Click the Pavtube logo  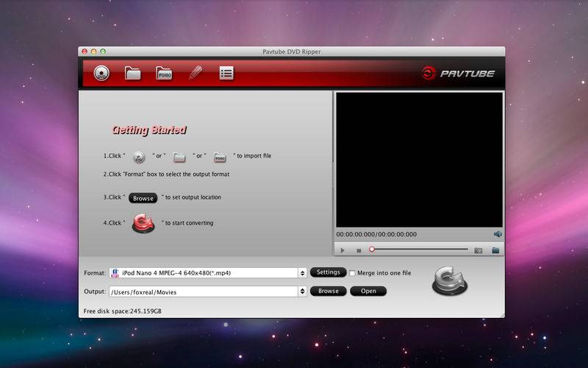point(458,73)
